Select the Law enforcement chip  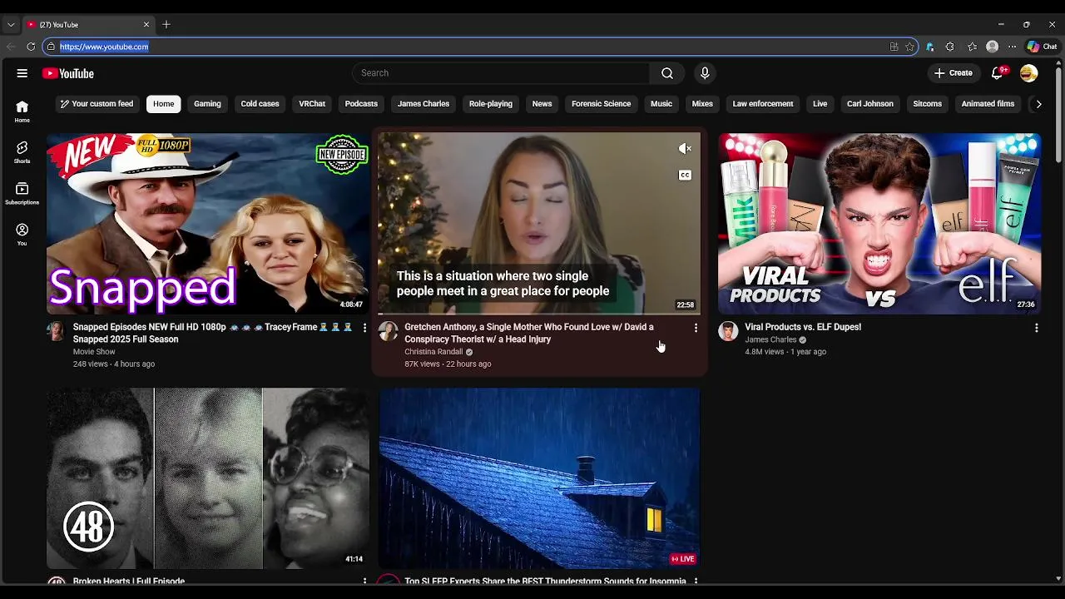763,104
